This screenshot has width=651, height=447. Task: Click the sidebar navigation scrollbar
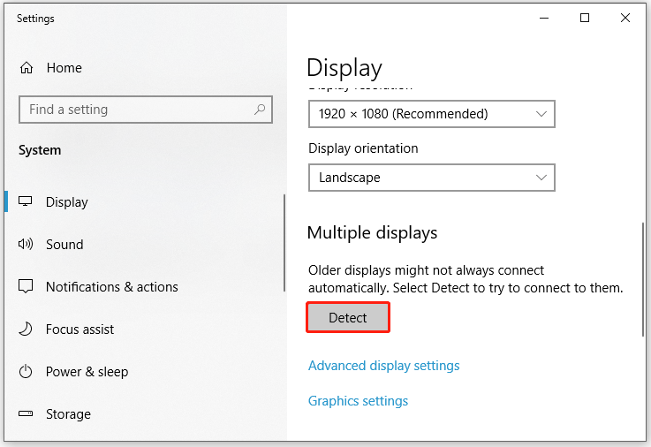[284, 243]
